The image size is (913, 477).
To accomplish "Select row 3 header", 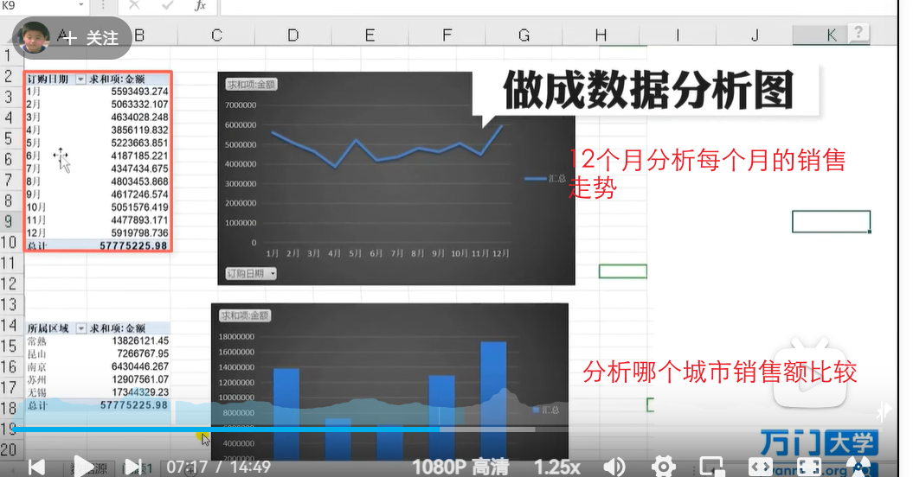I will pos(8,97).
